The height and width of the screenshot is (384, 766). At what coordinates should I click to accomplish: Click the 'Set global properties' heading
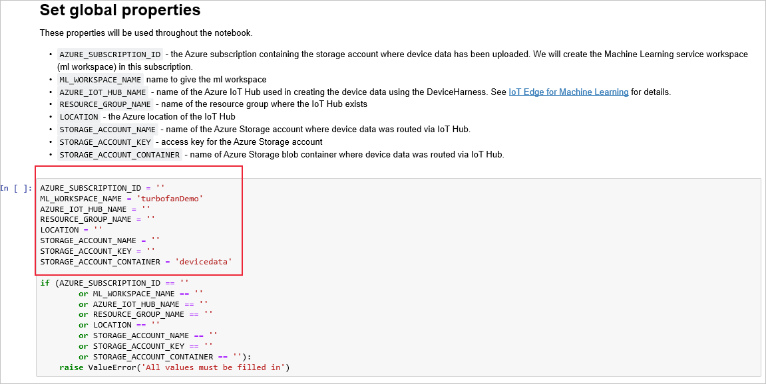click(x=120, y=11)
